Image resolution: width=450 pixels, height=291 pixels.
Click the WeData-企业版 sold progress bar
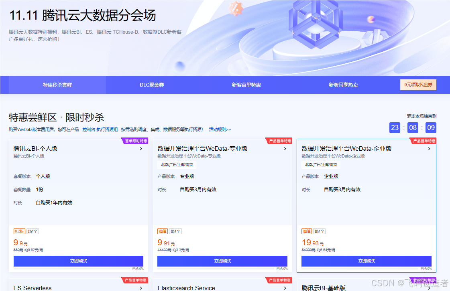(360, 269)
